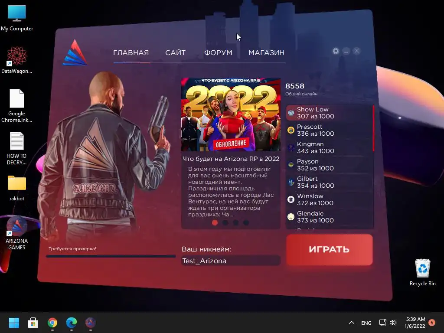
Task: Select Prescott 336 из 1000 server
Action: tap(330, 130)
